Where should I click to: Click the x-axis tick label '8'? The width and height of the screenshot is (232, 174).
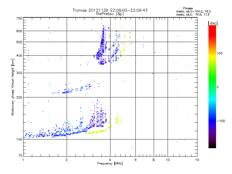click(154, 160)
